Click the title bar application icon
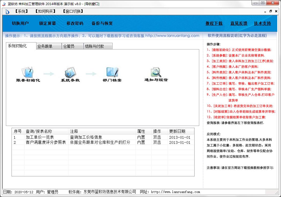Viewport: 281px width, 197px height. pyautogui.click(x=4, y=4)
